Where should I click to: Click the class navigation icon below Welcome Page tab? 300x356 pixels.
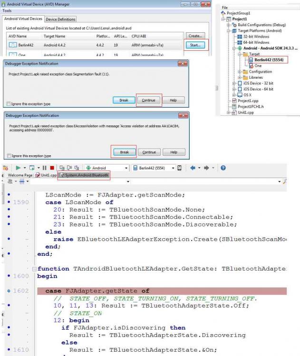pyautogui.click(x=10, y=181)
